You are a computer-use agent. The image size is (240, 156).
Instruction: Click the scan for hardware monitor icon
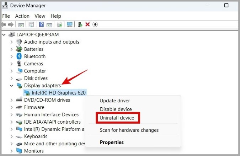70,25
